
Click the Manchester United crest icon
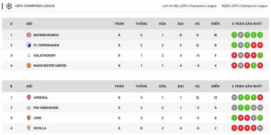[x=29, y=65]
